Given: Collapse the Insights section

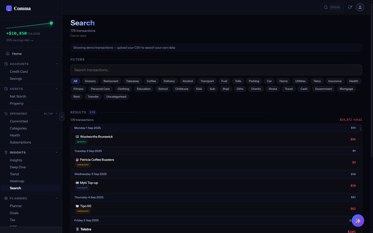Looking at the screenshot, I should (56, 152).
